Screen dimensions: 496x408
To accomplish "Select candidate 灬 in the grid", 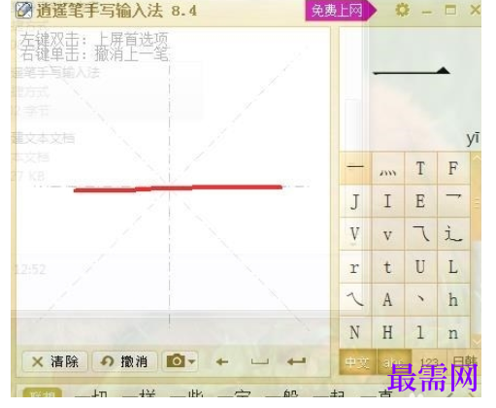I will (387, 168).
